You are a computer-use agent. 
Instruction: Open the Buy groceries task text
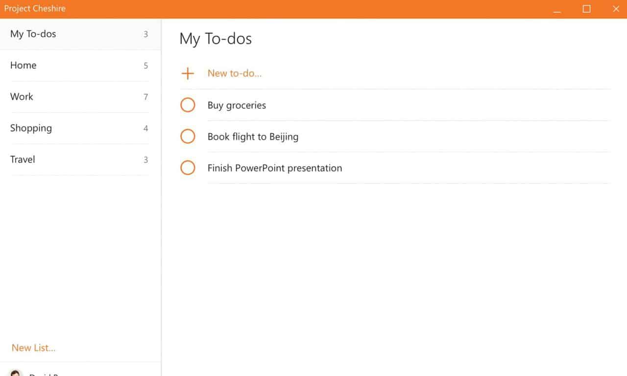(237, 105)
